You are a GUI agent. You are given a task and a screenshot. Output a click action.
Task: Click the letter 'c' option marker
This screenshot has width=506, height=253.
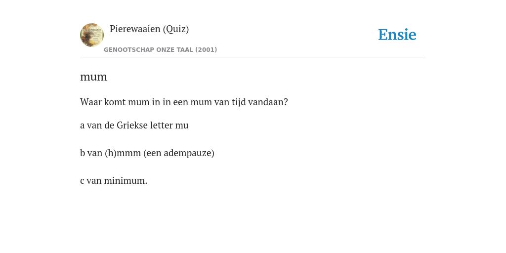point(82,181)
